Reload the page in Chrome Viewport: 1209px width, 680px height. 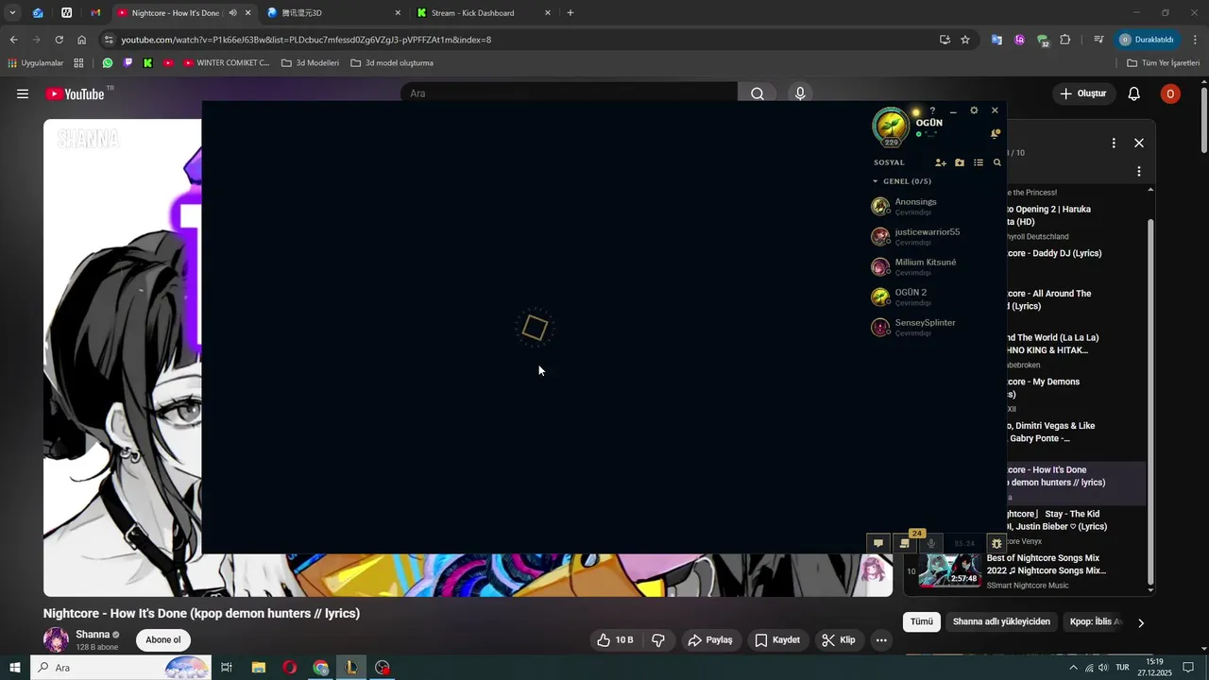coord(59,40)
